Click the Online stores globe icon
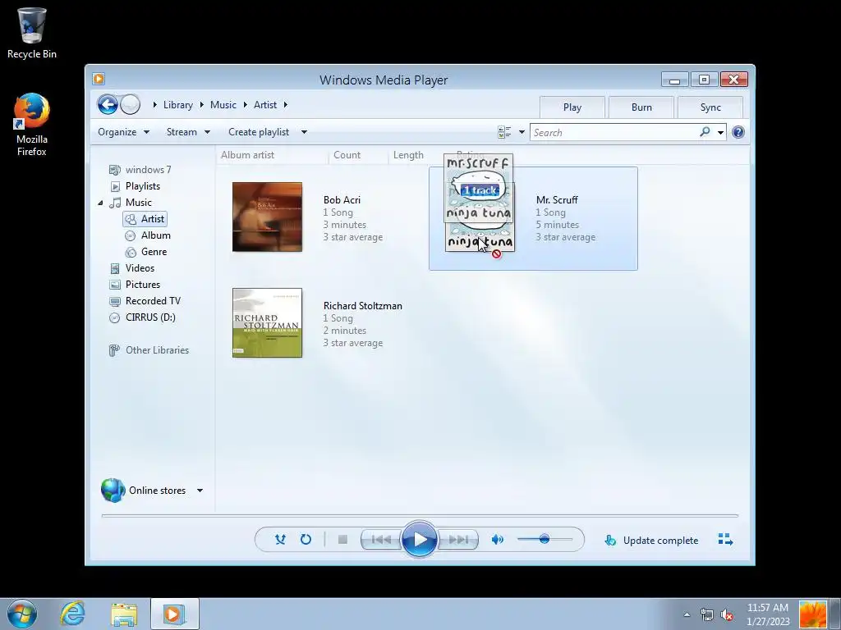841x630 pixels. [x=113, y=491]
